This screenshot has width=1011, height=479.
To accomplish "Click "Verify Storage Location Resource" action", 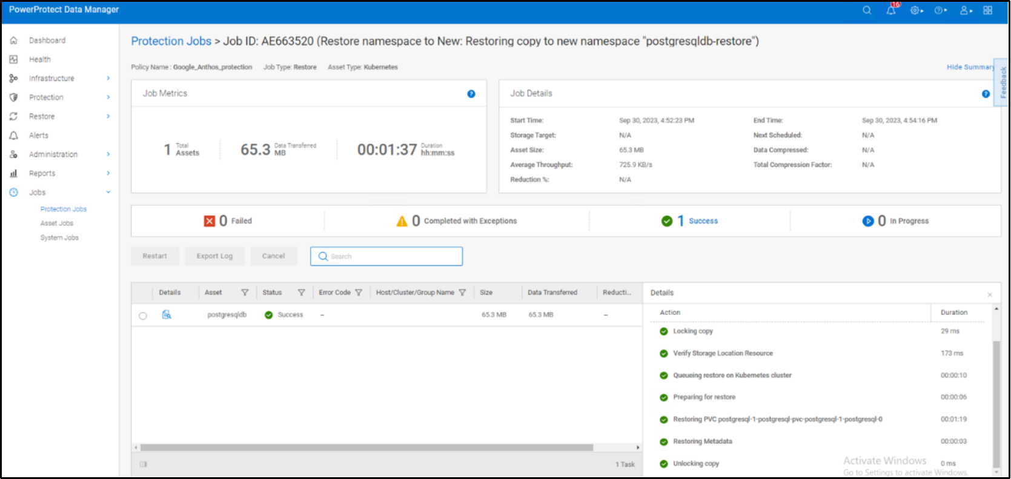I will pos(818,353).
